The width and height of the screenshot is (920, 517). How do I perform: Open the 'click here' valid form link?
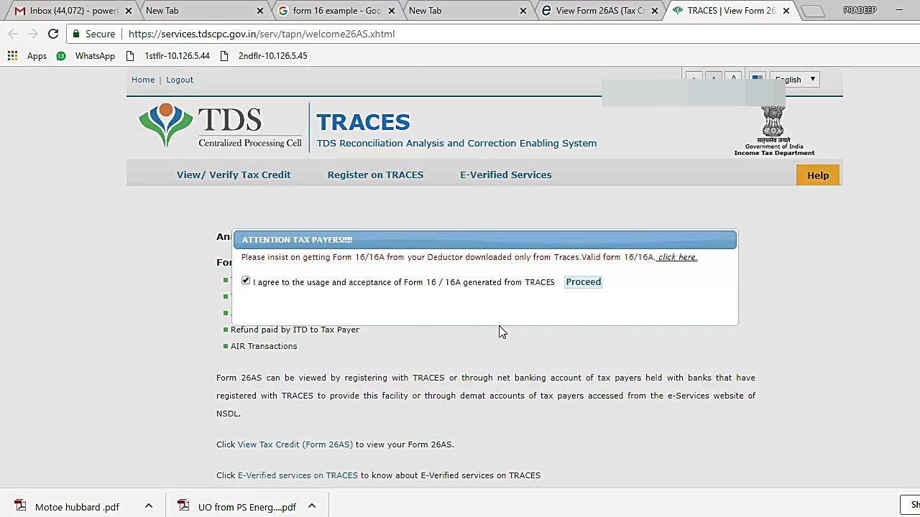point(677,257)
